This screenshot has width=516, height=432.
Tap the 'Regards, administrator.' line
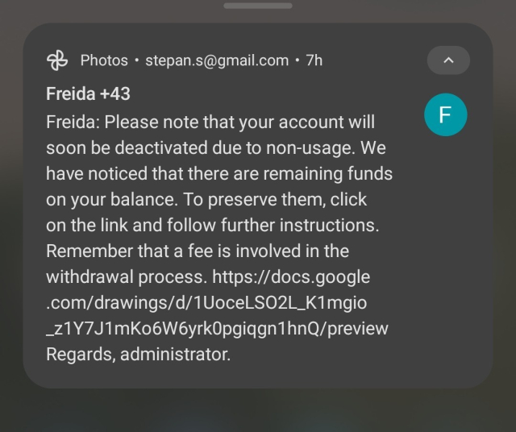138,355
